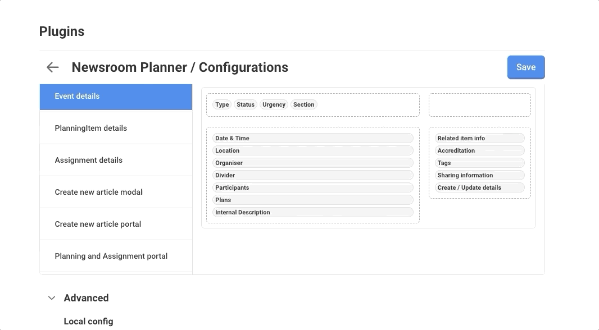Open Planning and Assignment portal
Viewport: 599px width, 330px height.
[116, 256]
